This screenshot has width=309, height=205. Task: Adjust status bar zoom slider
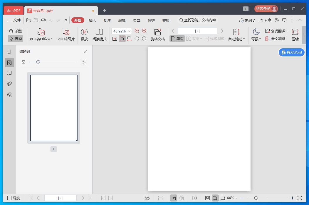[256, 198]
